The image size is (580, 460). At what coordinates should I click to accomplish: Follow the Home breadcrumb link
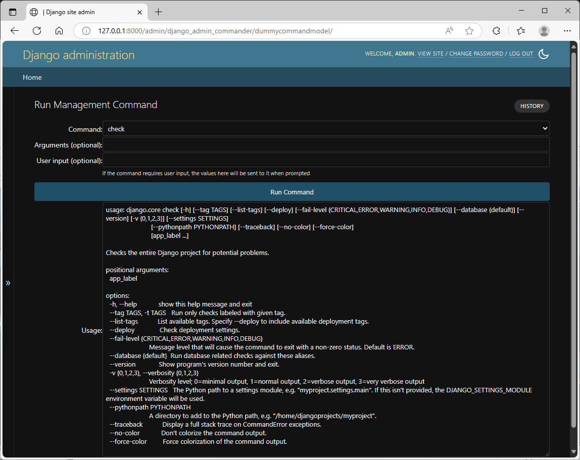(x=32, y=77)
